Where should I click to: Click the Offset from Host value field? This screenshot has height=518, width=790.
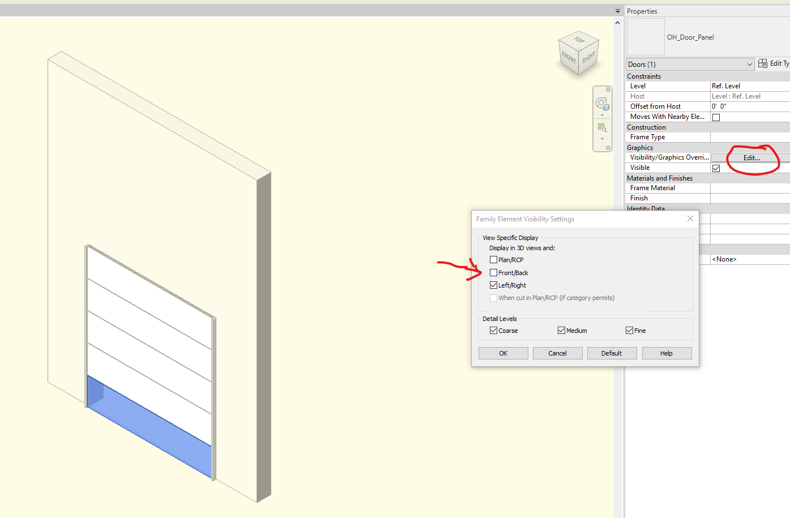point(750,106)
